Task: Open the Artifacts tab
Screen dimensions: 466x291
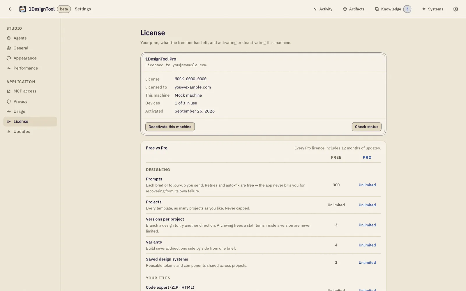Action: (354, 9)
